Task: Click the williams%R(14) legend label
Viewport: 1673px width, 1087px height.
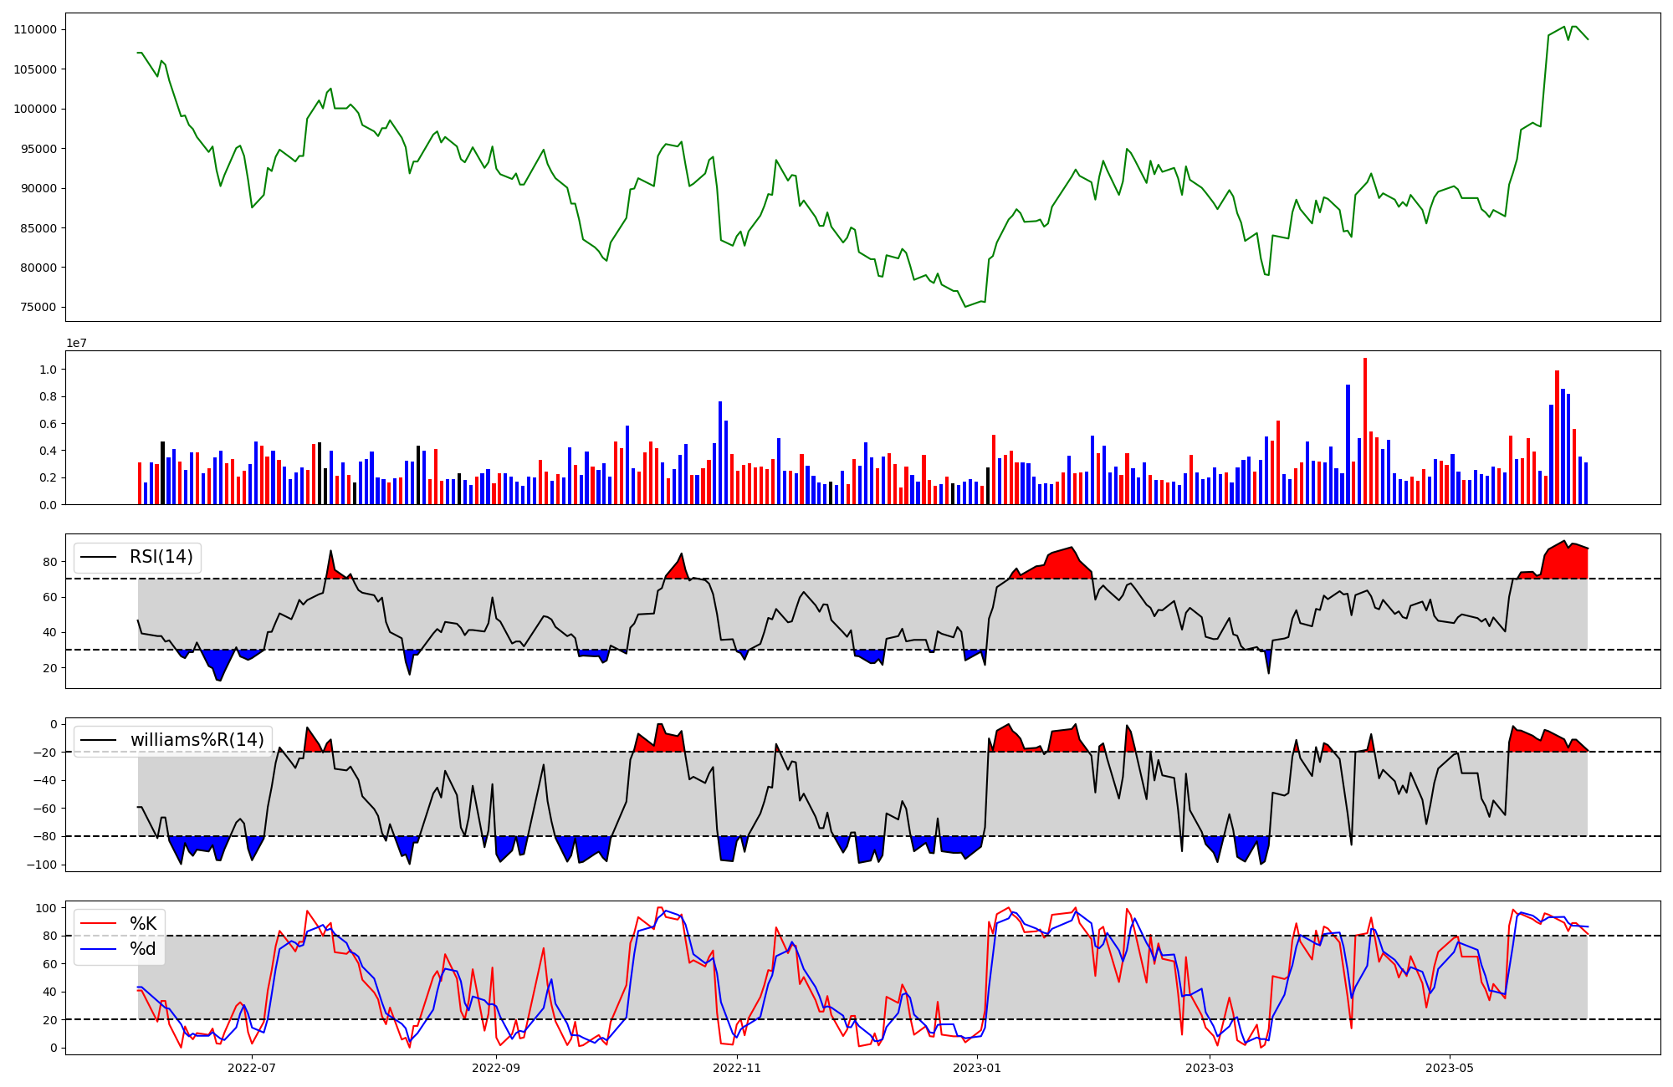Action: tap(197, 740)
